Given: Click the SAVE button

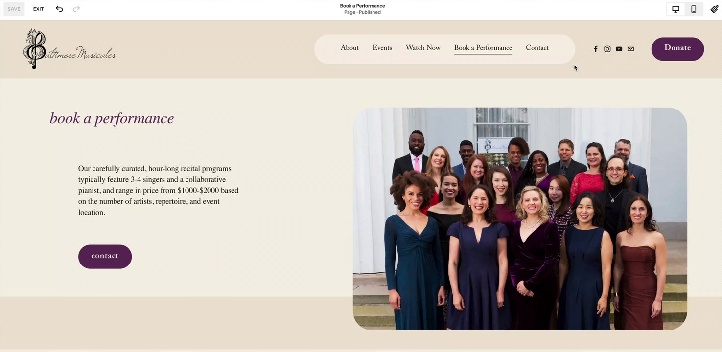Looking at the screenshot, I should pos(14,9).
